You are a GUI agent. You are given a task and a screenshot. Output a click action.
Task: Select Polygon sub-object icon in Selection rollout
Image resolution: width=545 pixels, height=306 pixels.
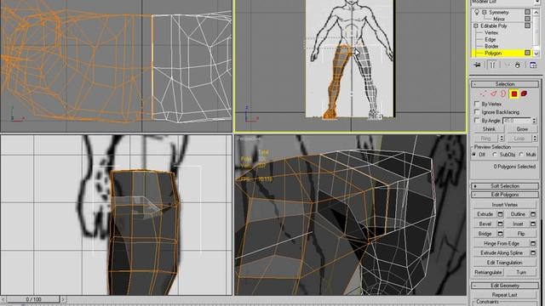point(514,93)
